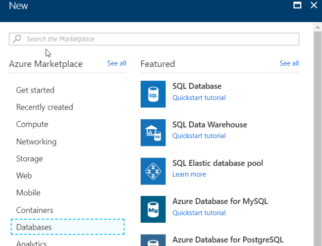Select the Storage category
Image resolution: width=322 pixels, height=246 pixels.
click(x=30, y=158)
